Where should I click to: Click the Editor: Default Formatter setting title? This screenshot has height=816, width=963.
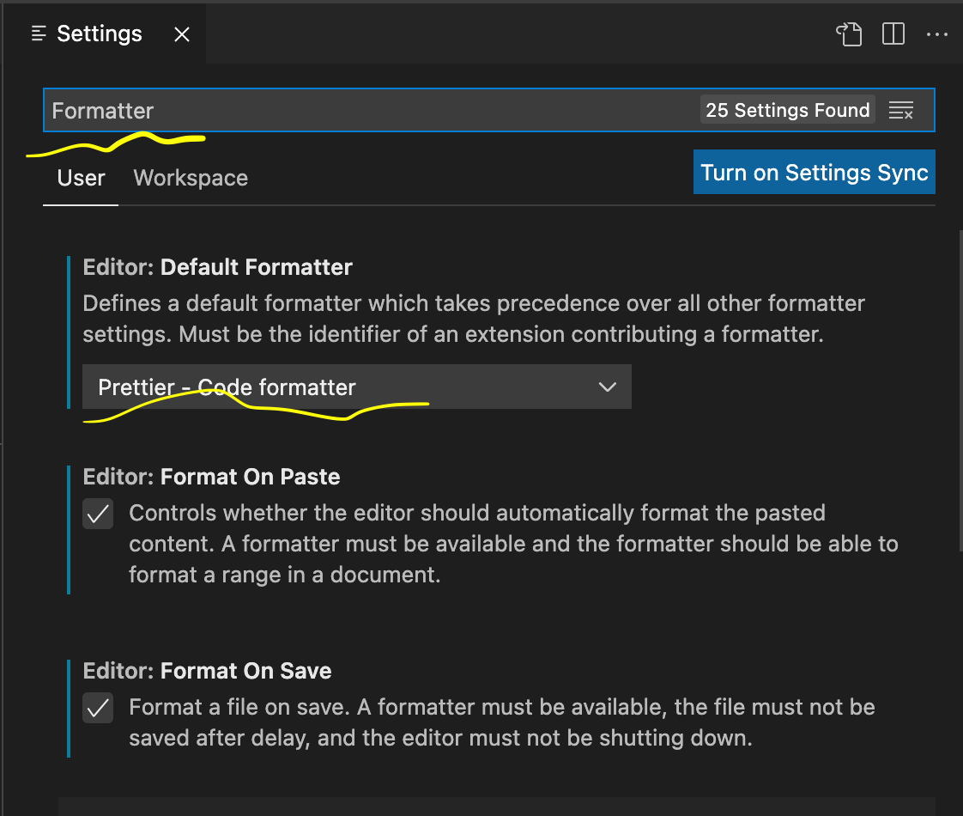coord(217,267)
